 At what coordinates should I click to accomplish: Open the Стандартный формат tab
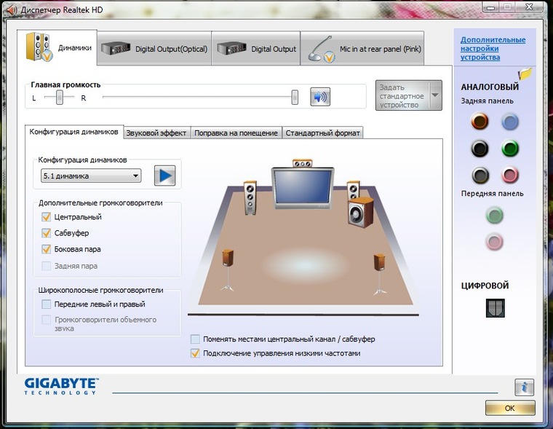coord(322,133)
